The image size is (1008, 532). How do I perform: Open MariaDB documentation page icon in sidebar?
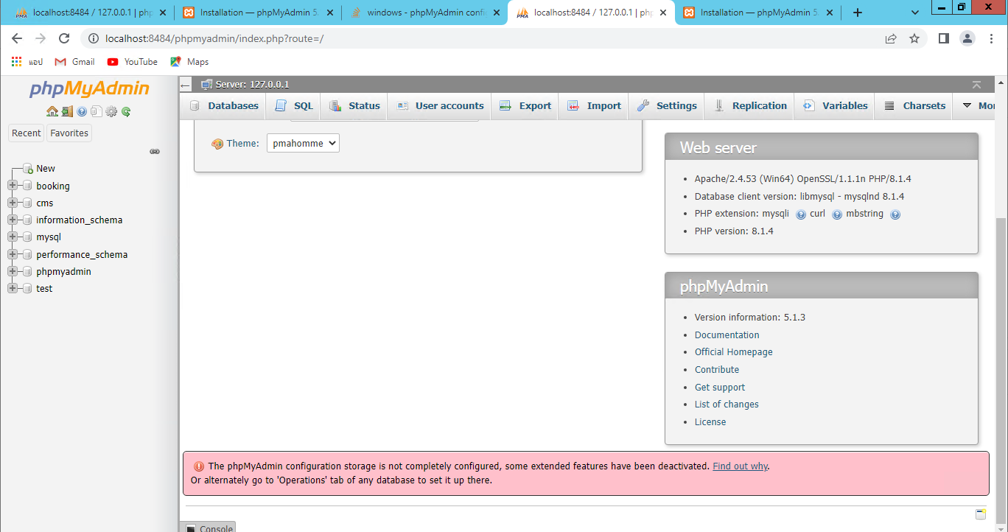pos(97,112)
